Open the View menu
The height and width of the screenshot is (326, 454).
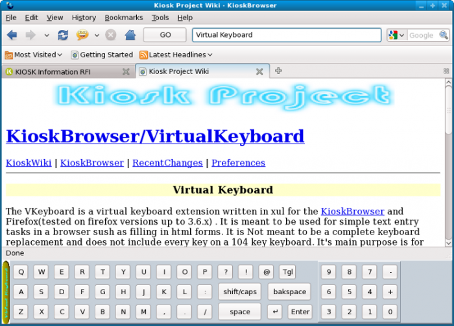[x=54, y=18]
